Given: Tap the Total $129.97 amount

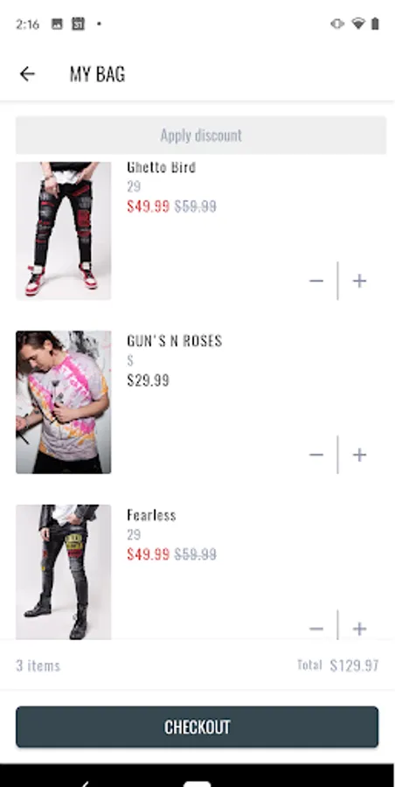Looking at the screenshot, I should coord(354,665).
